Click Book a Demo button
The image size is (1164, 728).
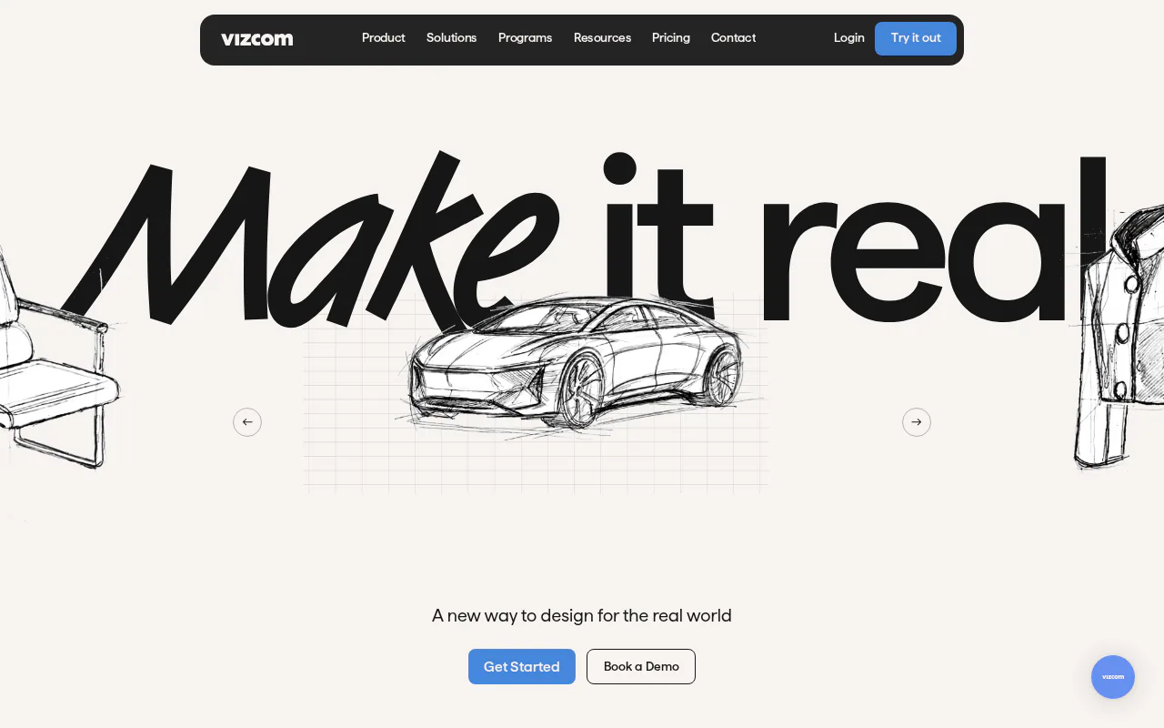(641, 666)
